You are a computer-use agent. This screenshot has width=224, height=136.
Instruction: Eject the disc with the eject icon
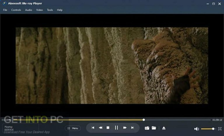click(x=164, y=128)
